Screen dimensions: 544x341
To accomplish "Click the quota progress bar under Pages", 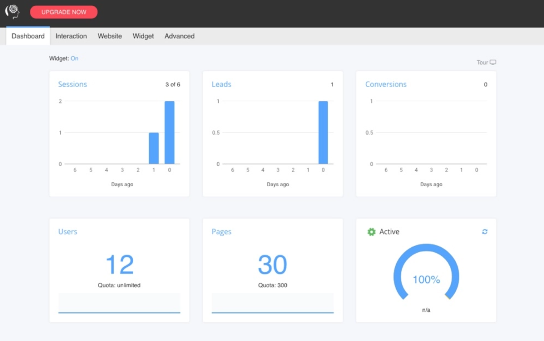I will click(x=272, y=303).
